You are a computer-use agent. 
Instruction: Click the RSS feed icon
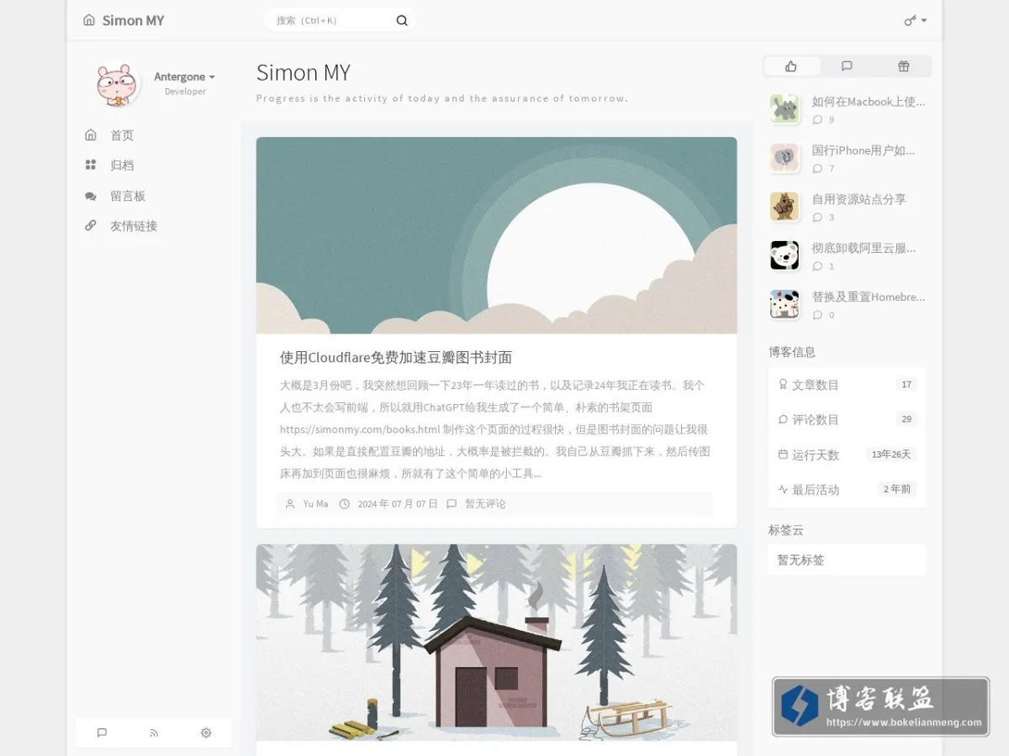pos(154,732)
